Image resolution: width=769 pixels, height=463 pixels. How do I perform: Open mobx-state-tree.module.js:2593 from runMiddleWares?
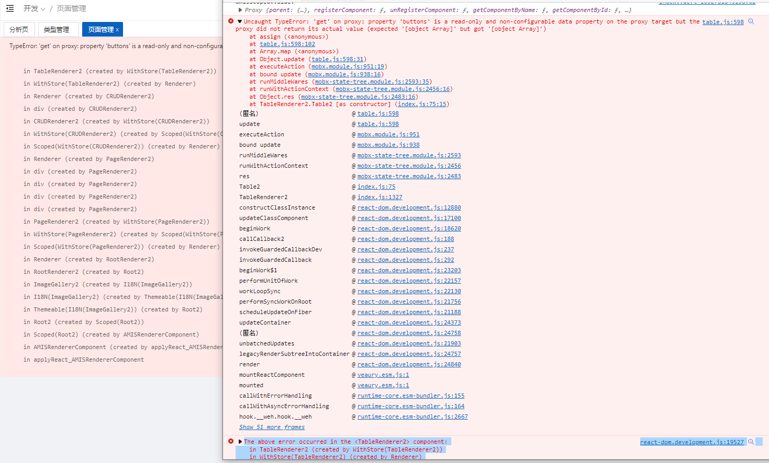click(408, 155)
